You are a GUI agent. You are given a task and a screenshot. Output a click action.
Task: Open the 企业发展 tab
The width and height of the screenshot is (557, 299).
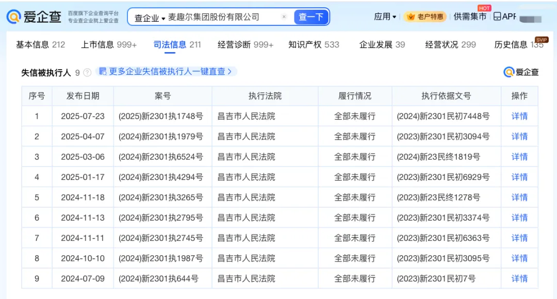click(x=382, y=45)
